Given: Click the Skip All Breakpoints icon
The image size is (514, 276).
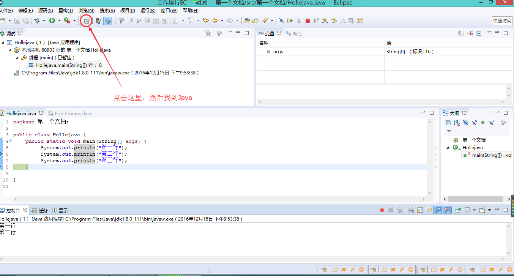Looking at the screenshot, I should (281, 21).
